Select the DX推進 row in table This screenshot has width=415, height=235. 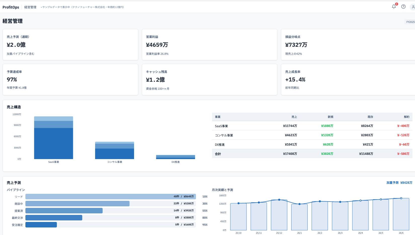point(312,145)
